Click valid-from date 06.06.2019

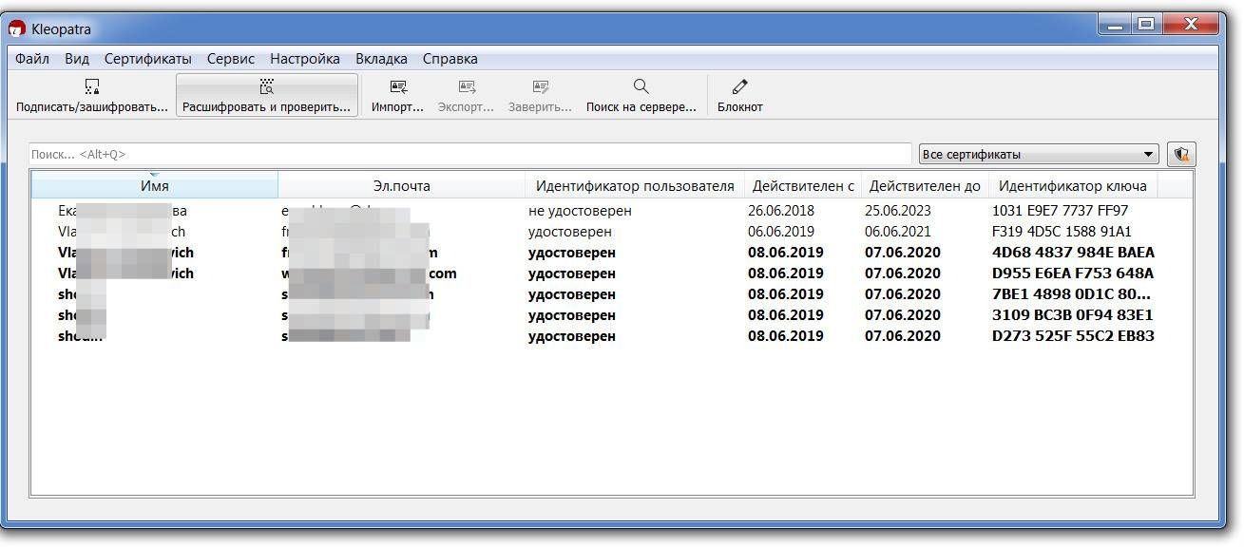point(781,232)
